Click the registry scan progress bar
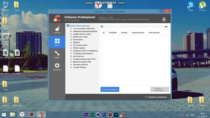 coord(132,27)
